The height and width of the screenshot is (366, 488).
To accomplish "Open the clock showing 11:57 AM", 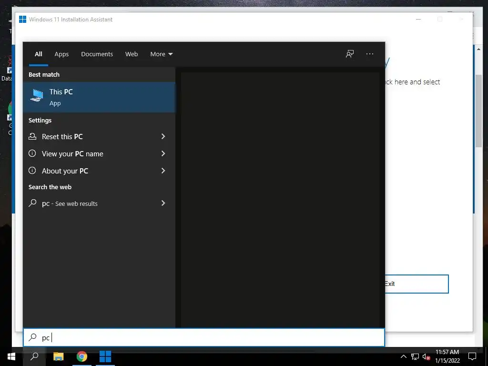I will coord(447,356).
